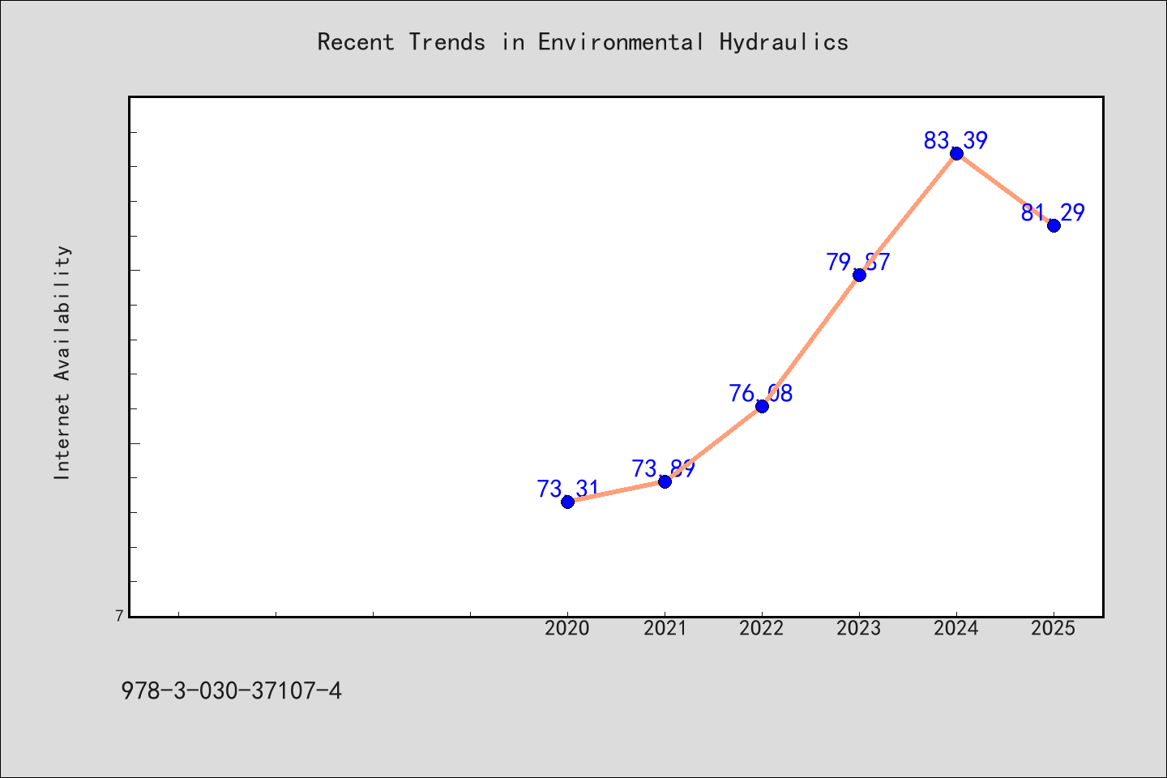Click the 2022 x-axis label

pyautogui.click(x=762, y=628)
